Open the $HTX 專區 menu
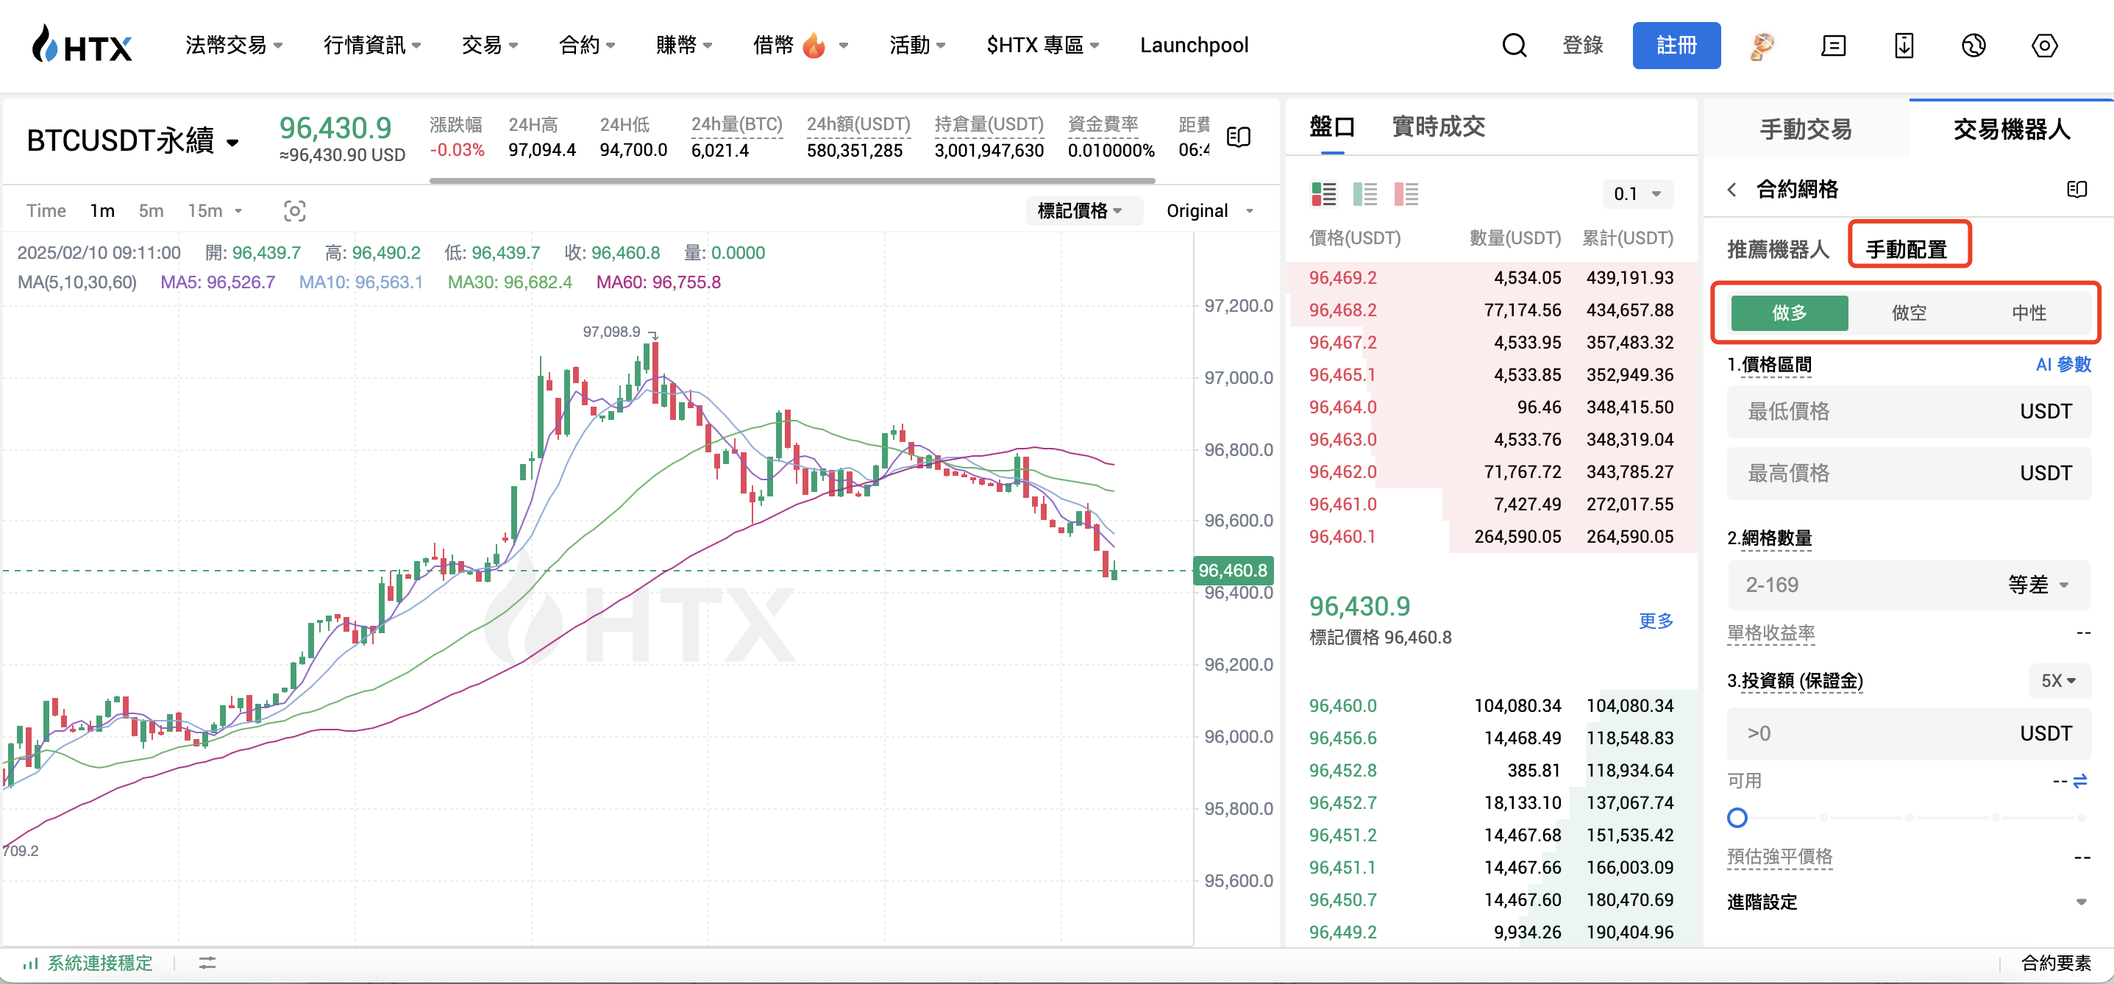The image size is (2114, 984). point(1042,45)
